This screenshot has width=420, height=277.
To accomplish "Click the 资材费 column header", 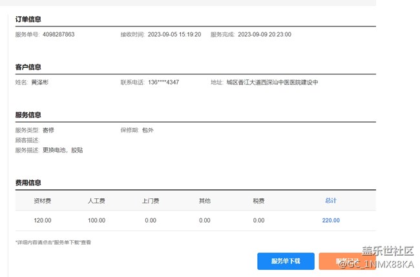I will (43, 201).
